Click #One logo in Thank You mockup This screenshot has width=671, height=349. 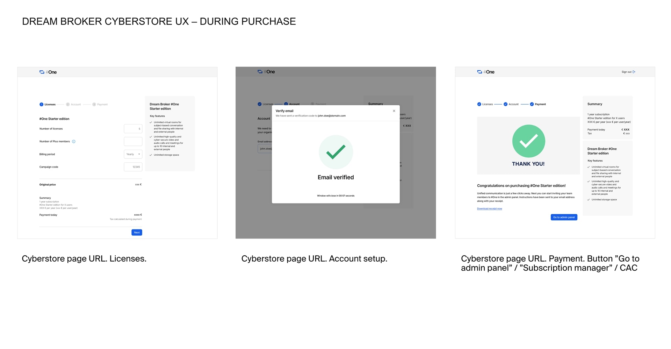486,72
